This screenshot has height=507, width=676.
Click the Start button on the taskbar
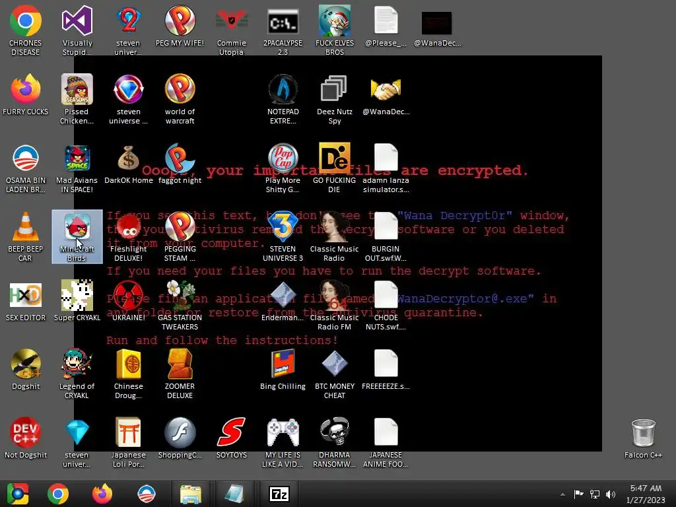(18, 494)
